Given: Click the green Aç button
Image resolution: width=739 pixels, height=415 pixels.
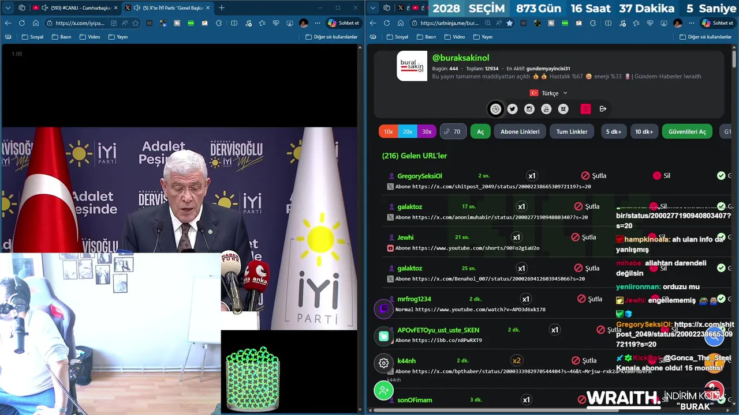Looking at the screenshot, I should 480,131.
